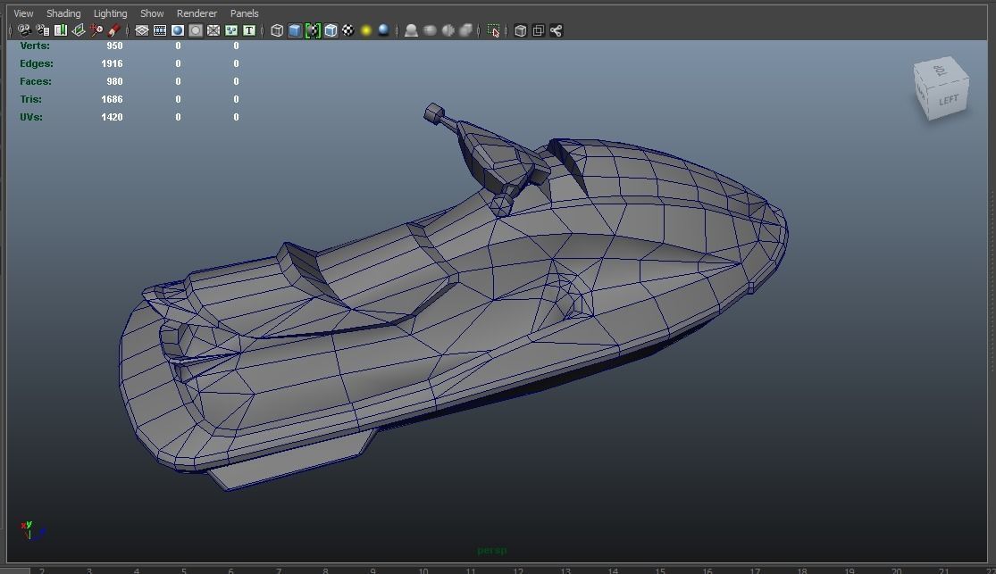Click frame 20 on the time slider

(896, 570)
